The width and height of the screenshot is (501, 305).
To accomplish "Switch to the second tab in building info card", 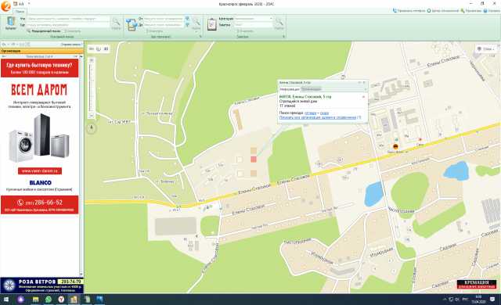I will tap(312, 89).
